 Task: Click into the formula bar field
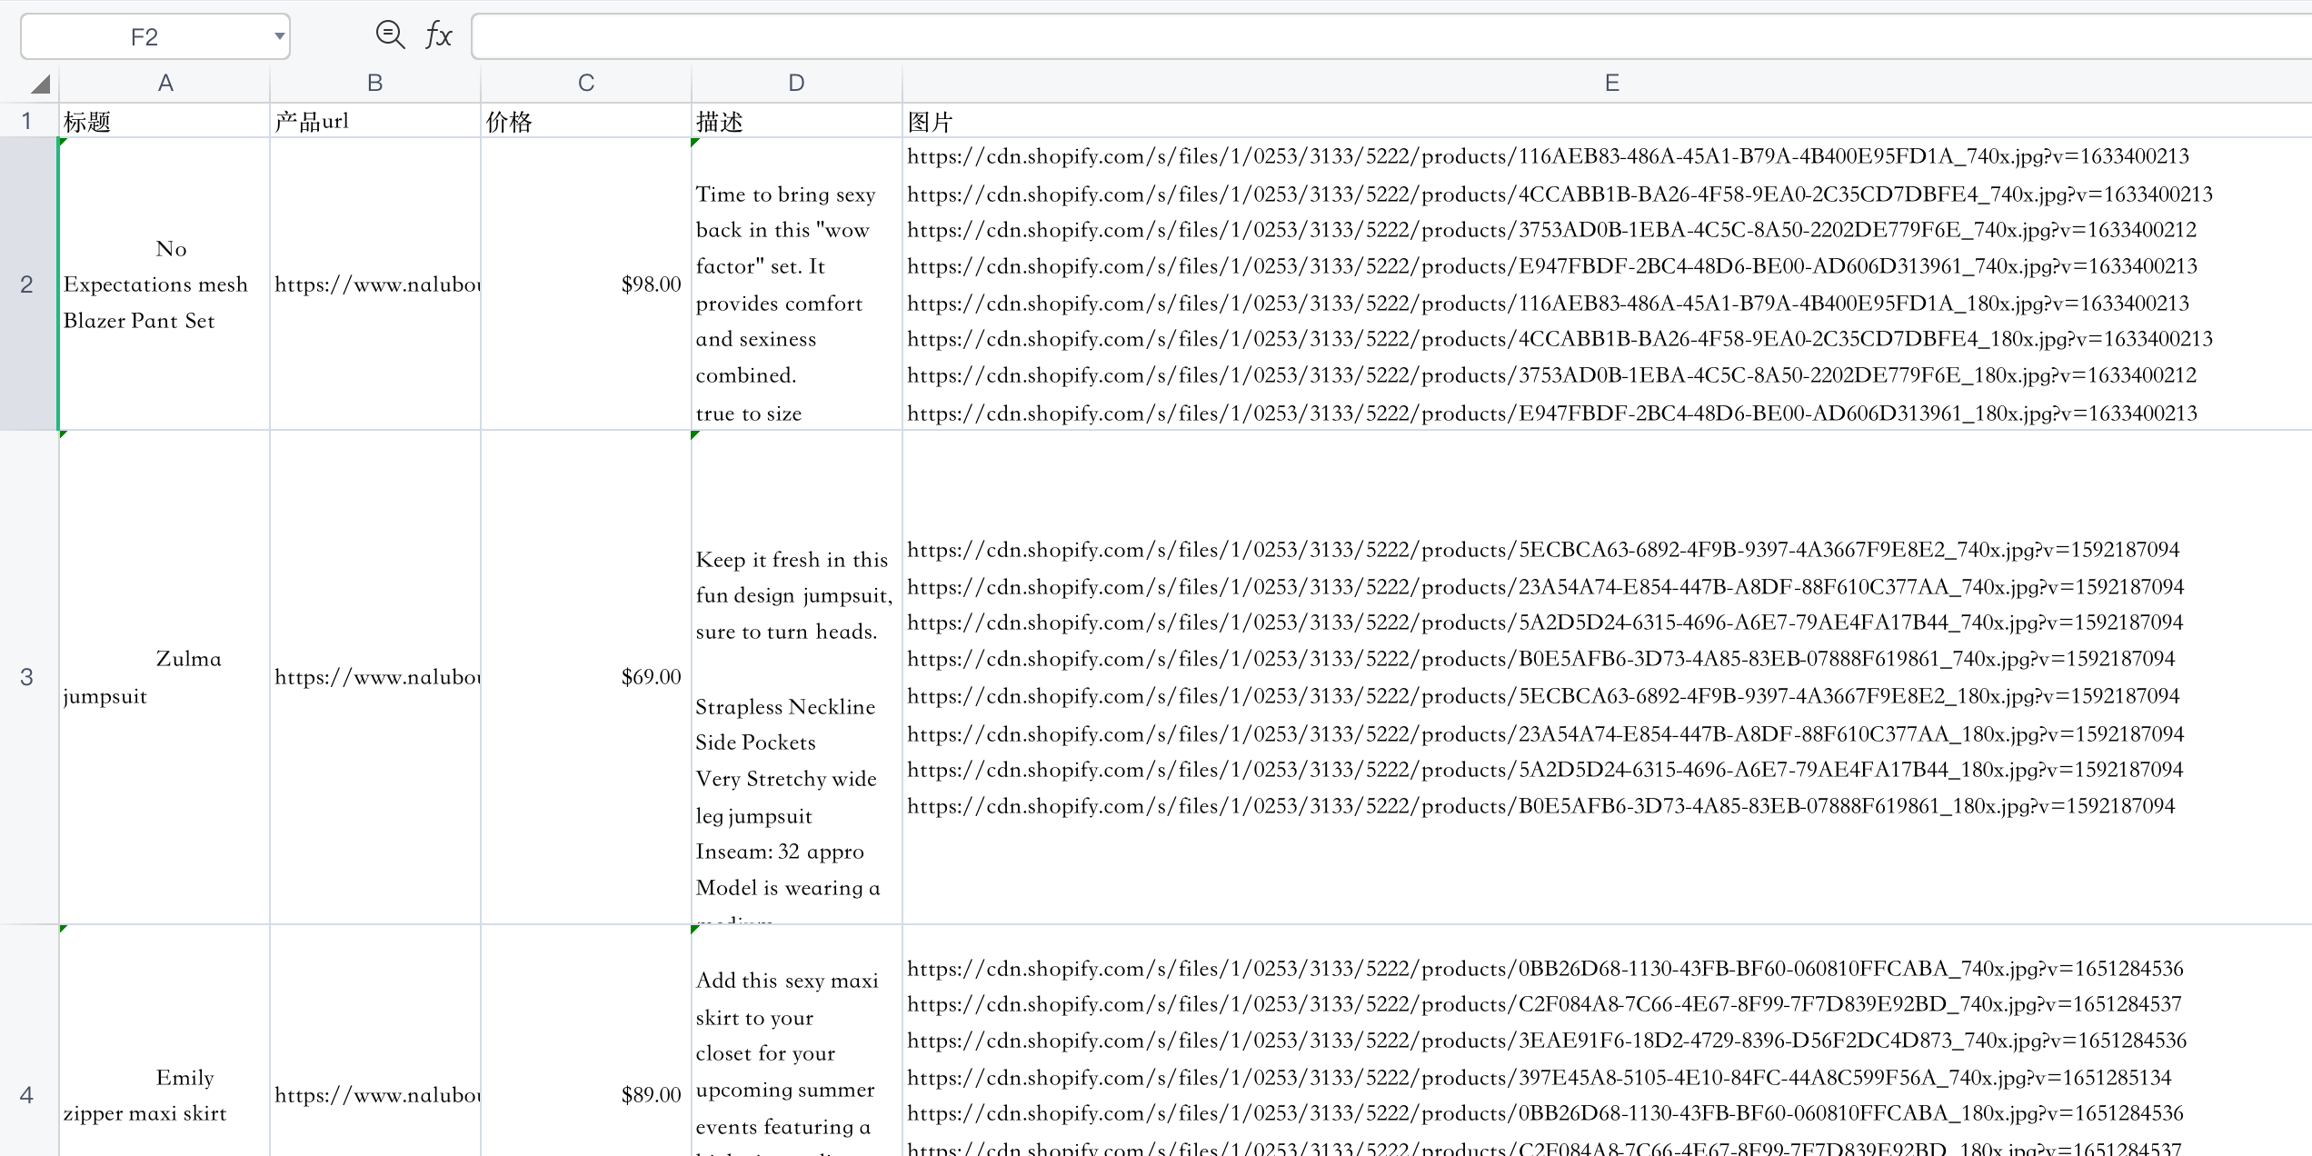pos(1391,36)
